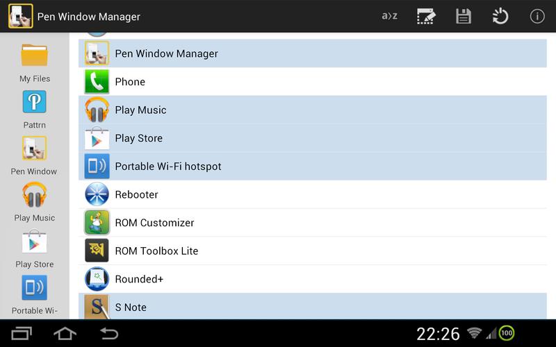Enable ROM Toolbox Lite in the list
Viewport: 556px width, 347px height.
(x=313, y=251)
